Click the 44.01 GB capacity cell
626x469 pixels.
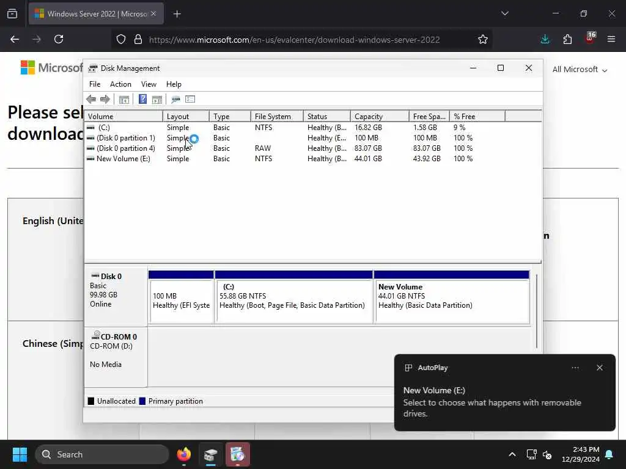coord(368,159)
